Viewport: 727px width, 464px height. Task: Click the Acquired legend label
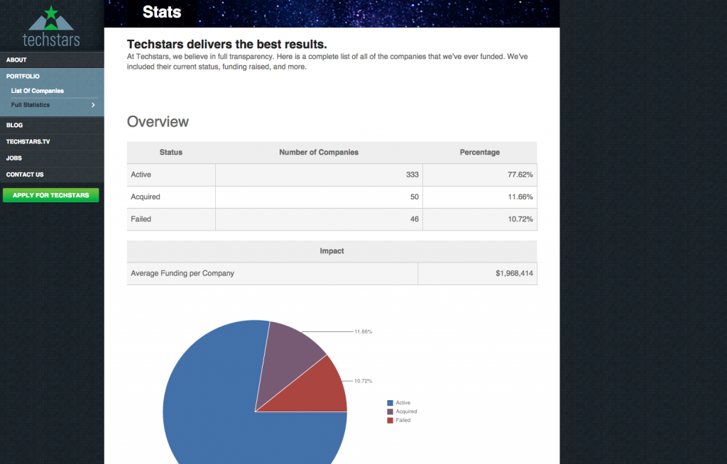coord(406,411)
